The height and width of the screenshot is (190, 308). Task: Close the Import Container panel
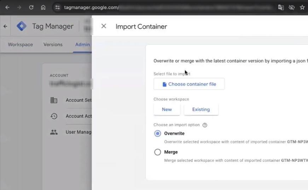coord(104,26)
